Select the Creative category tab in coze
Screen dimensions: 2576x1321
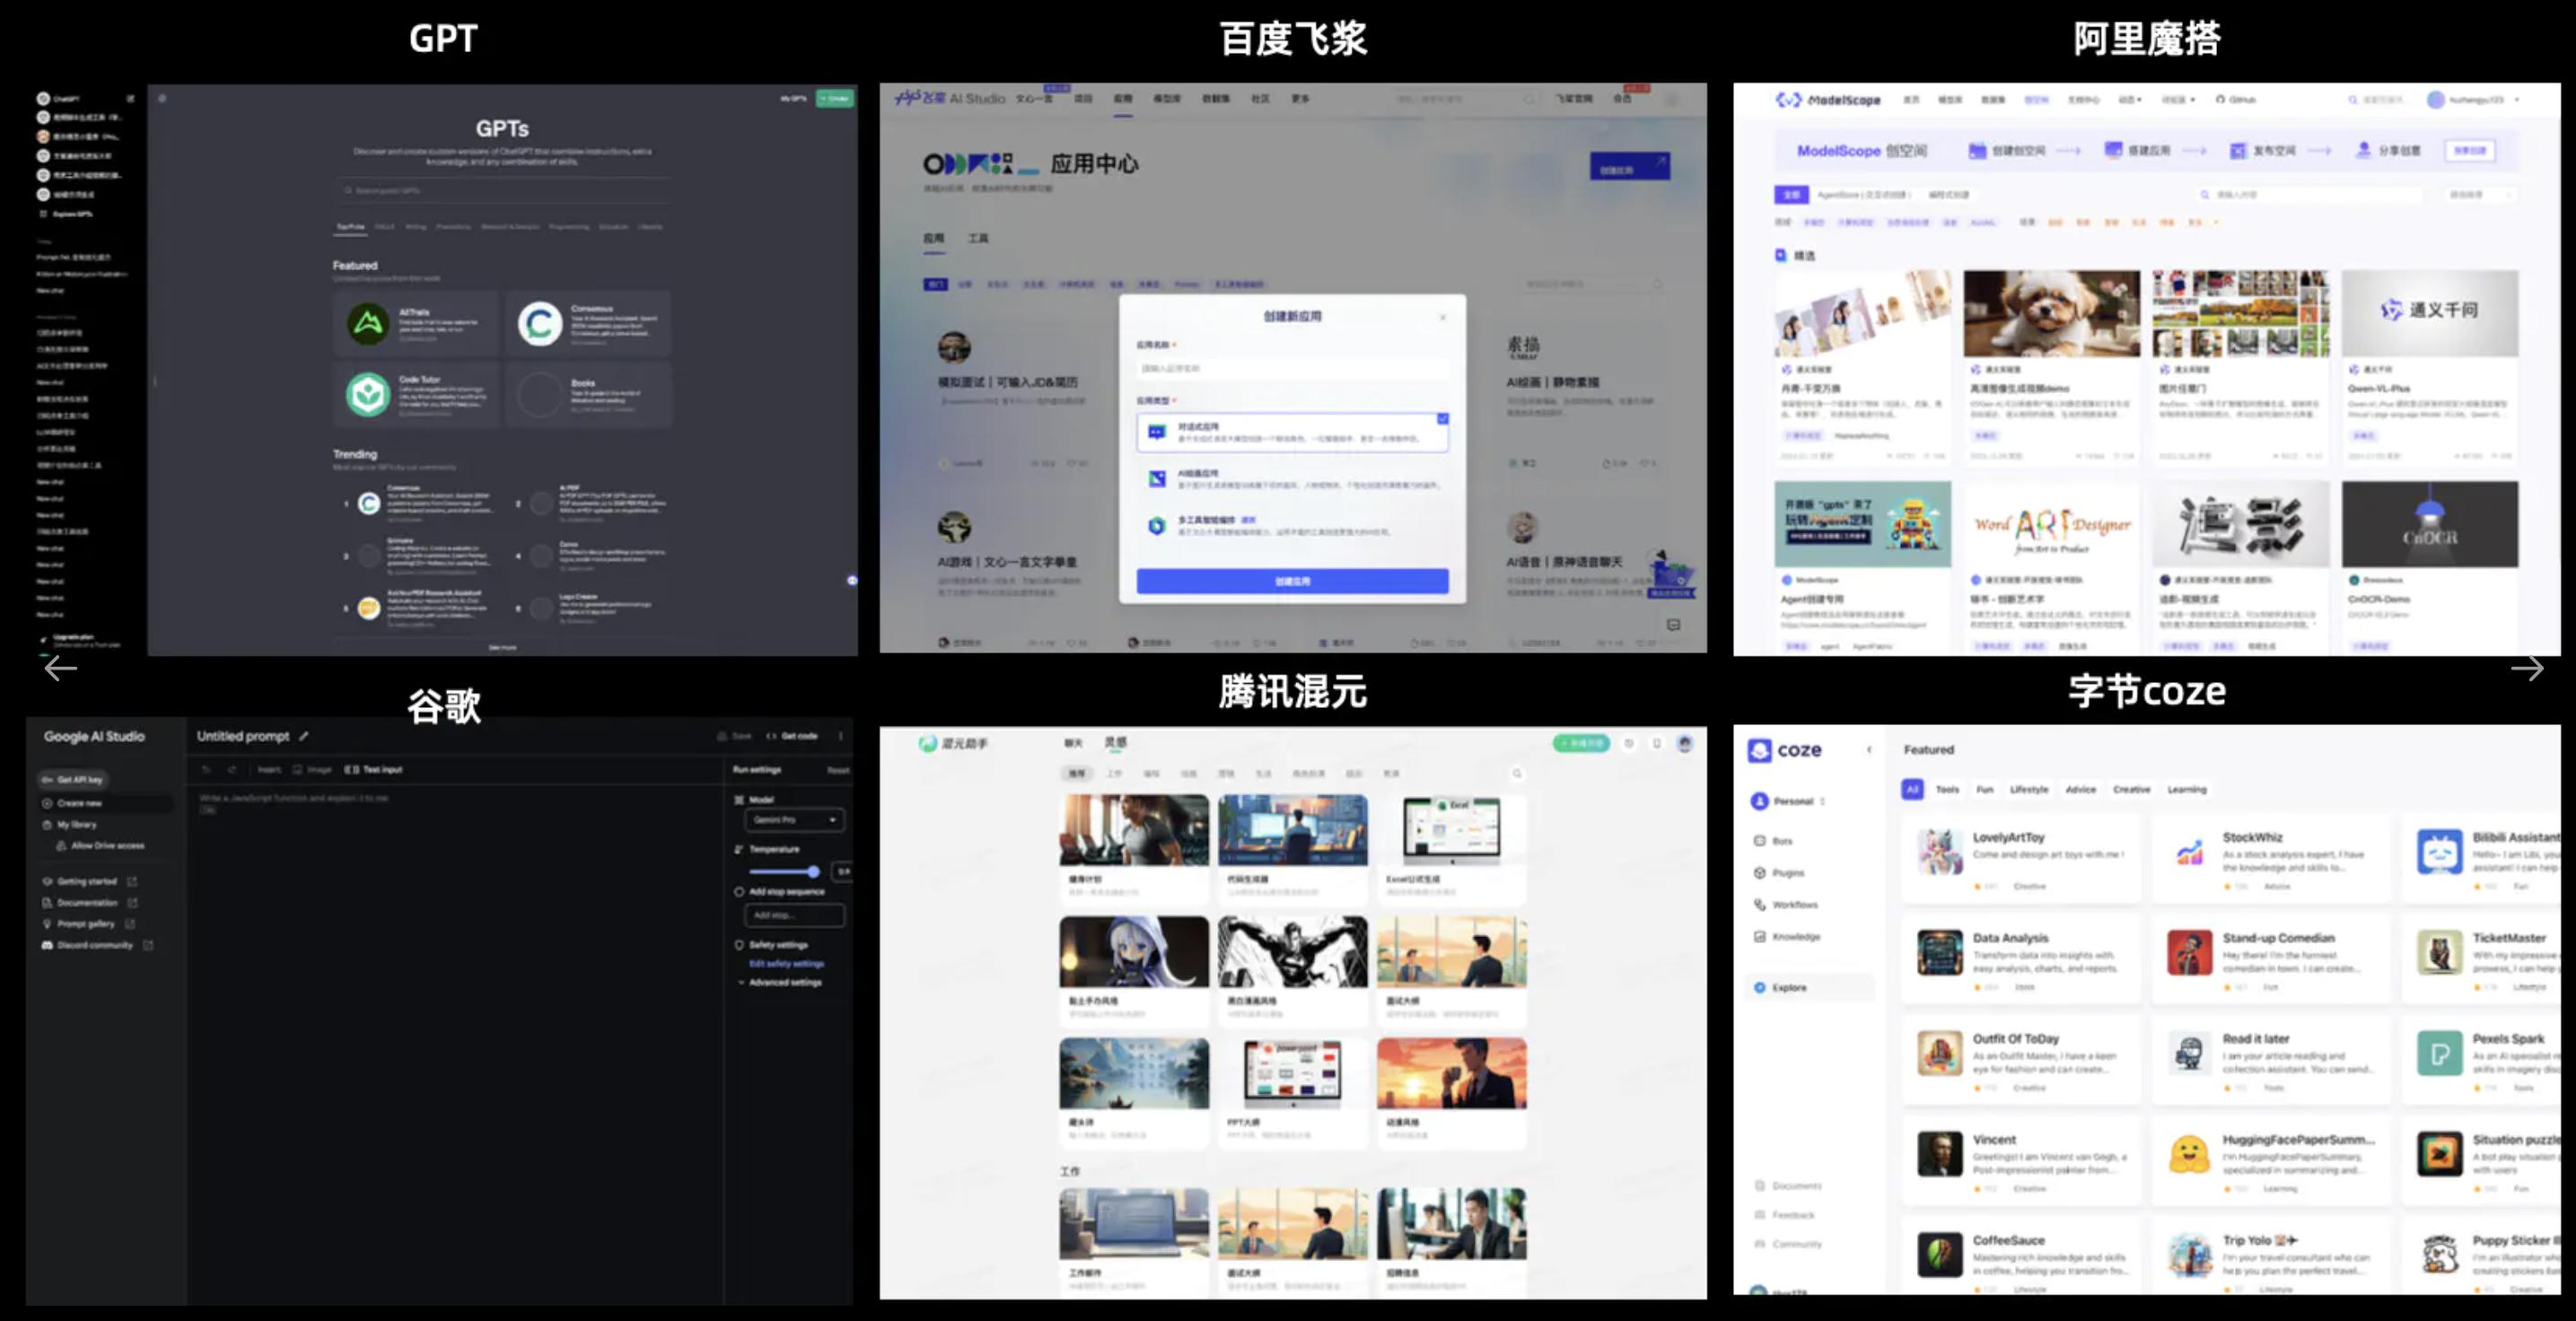pyautogui.click(x=2131, y=790)
